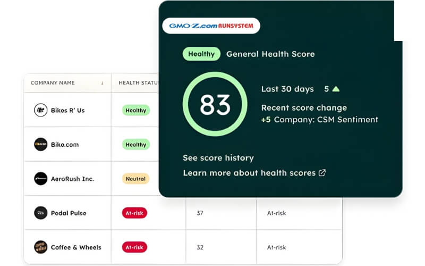Image resolution: width=425 pixels, height=266 pixels.
Task: Select the Bike.com company name
Action: point(65,145)
